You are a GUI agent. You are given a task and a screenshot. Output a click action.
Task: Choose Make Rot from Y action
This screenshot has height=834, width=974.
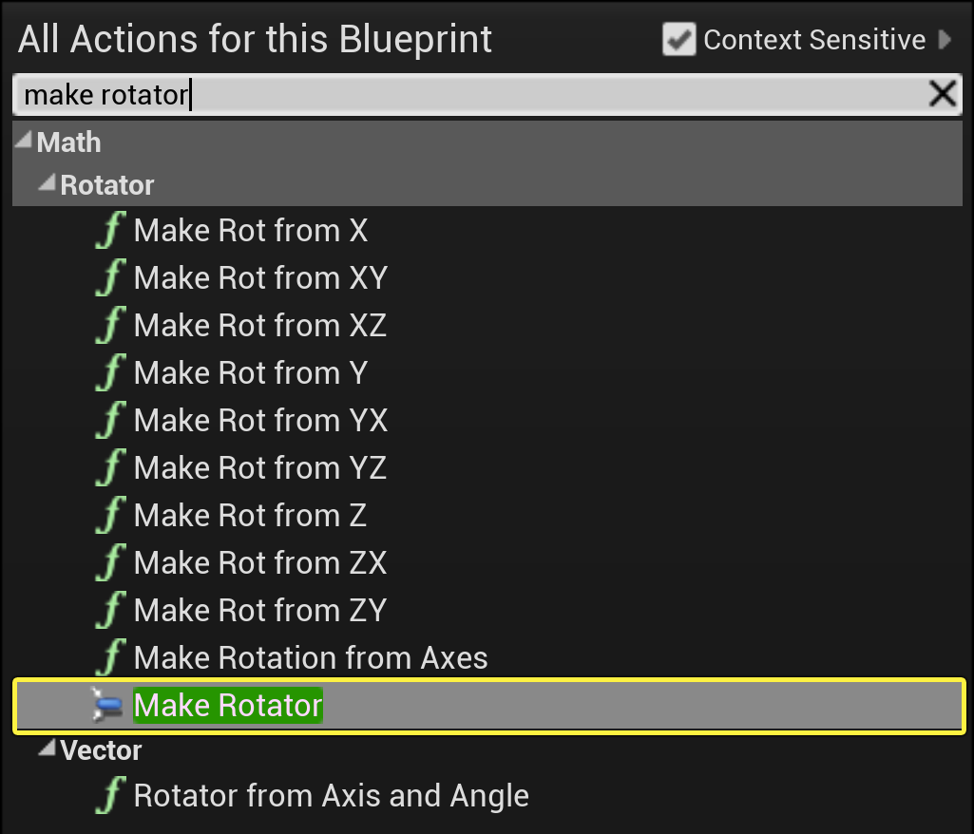click(x=250, y=373)
